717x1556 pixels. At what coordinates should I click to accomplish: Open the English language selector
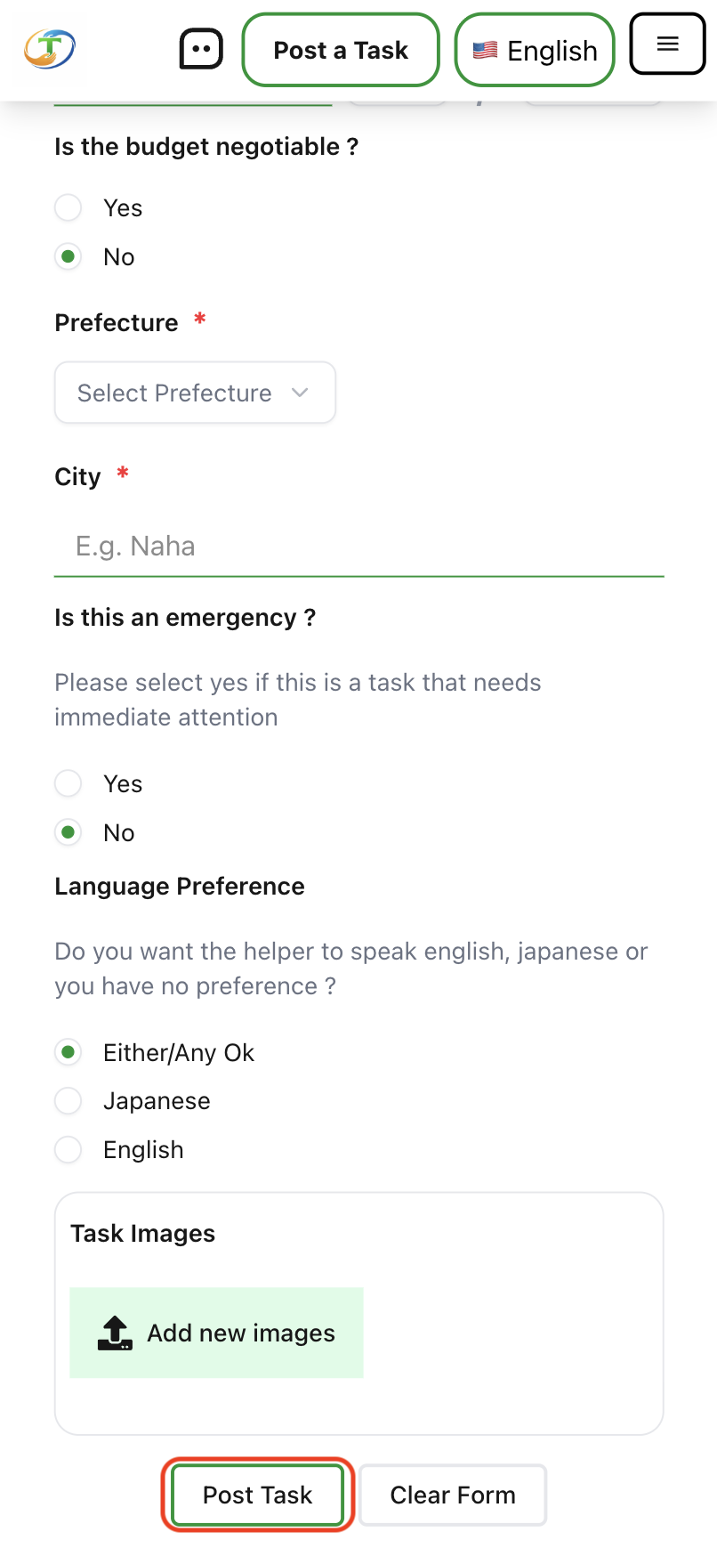click(x=535, y=51)
